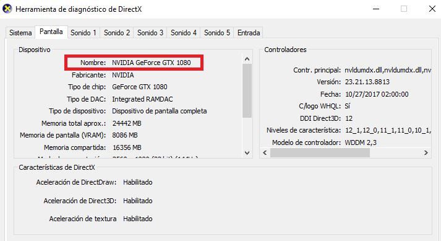This screenshot has width=441, height=241.
Task: Click the DirectX diagnostic tool title icon
Action: (7, 9)
